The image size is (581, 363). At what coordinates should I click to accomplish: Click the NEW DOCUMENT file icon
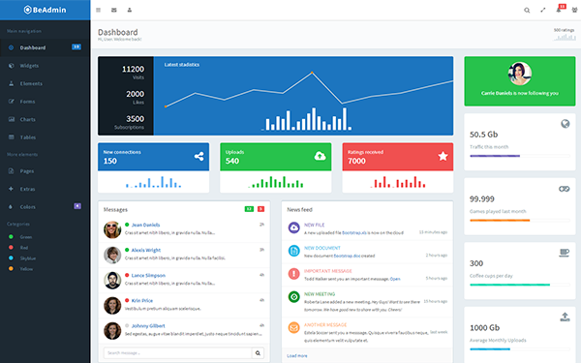tap(293, 251)
